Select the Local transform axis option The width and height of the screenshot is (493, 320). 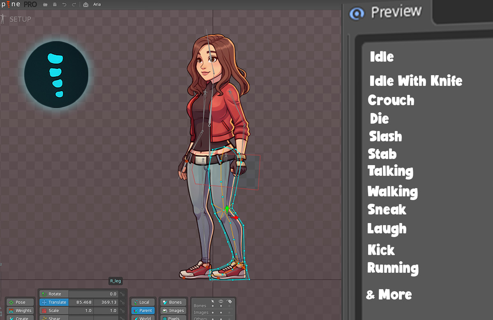143,302
